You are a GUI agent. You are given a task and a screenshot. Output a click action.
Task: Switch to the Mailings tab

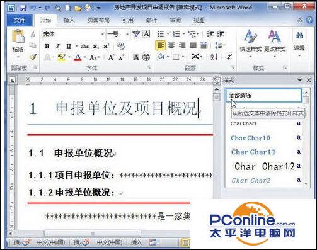[x=152, y=20]
